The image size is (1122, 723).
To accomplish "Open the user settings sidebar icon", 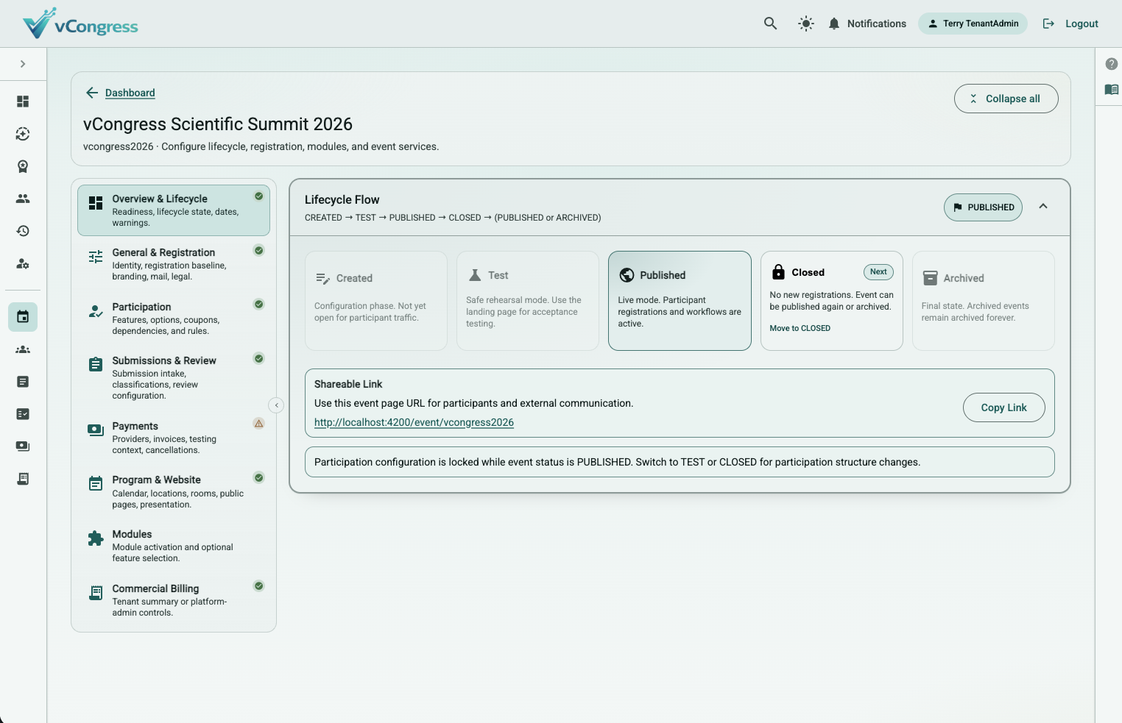I will click(23, 263).
